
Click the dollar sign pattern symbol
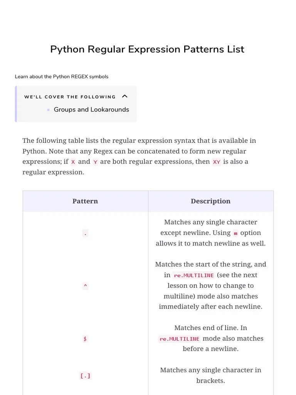click(85, 339)
